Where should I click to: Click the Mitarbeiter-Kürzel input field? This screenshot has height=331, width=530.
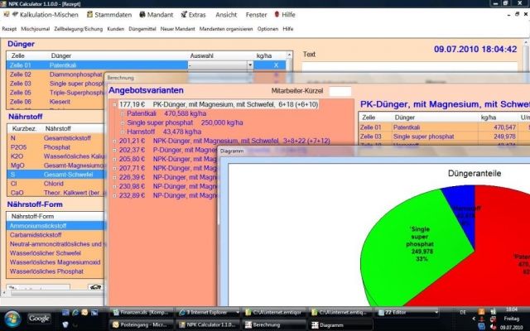coord(340,90)
